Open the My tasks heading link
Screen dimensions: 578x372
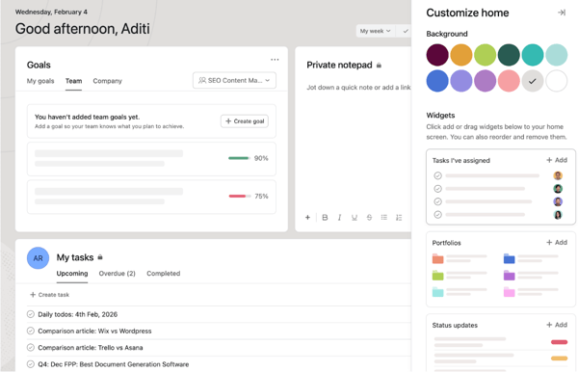pos(75,257)
